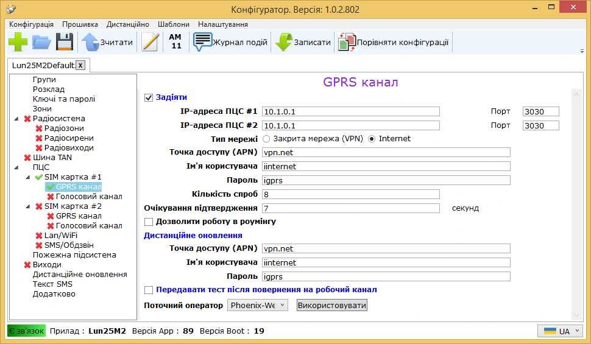This screenshot has width=591, height=344.
Task: Click the main Точка доступу (APN) field
Action: pyautogui.click(x=386, y=152)
